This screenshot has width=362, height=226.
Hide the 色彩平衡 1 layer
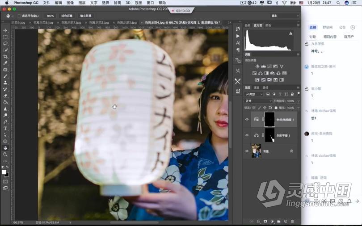(247, 135)
